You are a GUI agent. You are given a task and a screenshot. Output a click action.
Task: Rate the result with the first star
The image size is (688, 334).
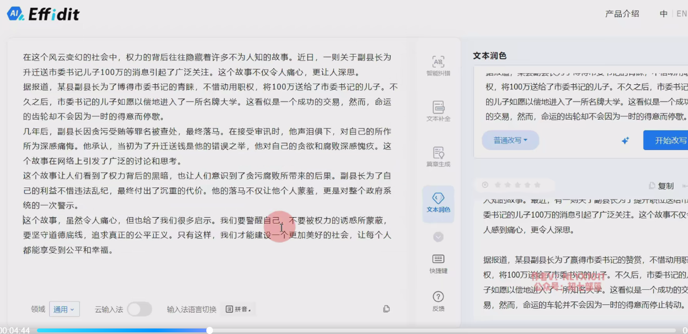click(497, 185)
